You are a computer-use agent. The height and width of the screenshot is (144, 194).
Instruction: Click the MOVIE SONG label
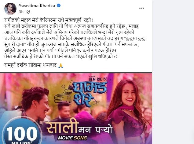pyautogui.click(x=72, y=138)
